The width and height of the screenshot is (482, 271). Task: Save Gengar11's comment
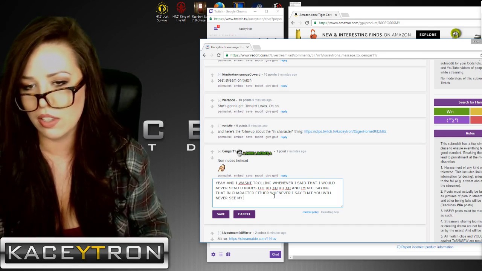pyautogui.click(x=249, y=176)
